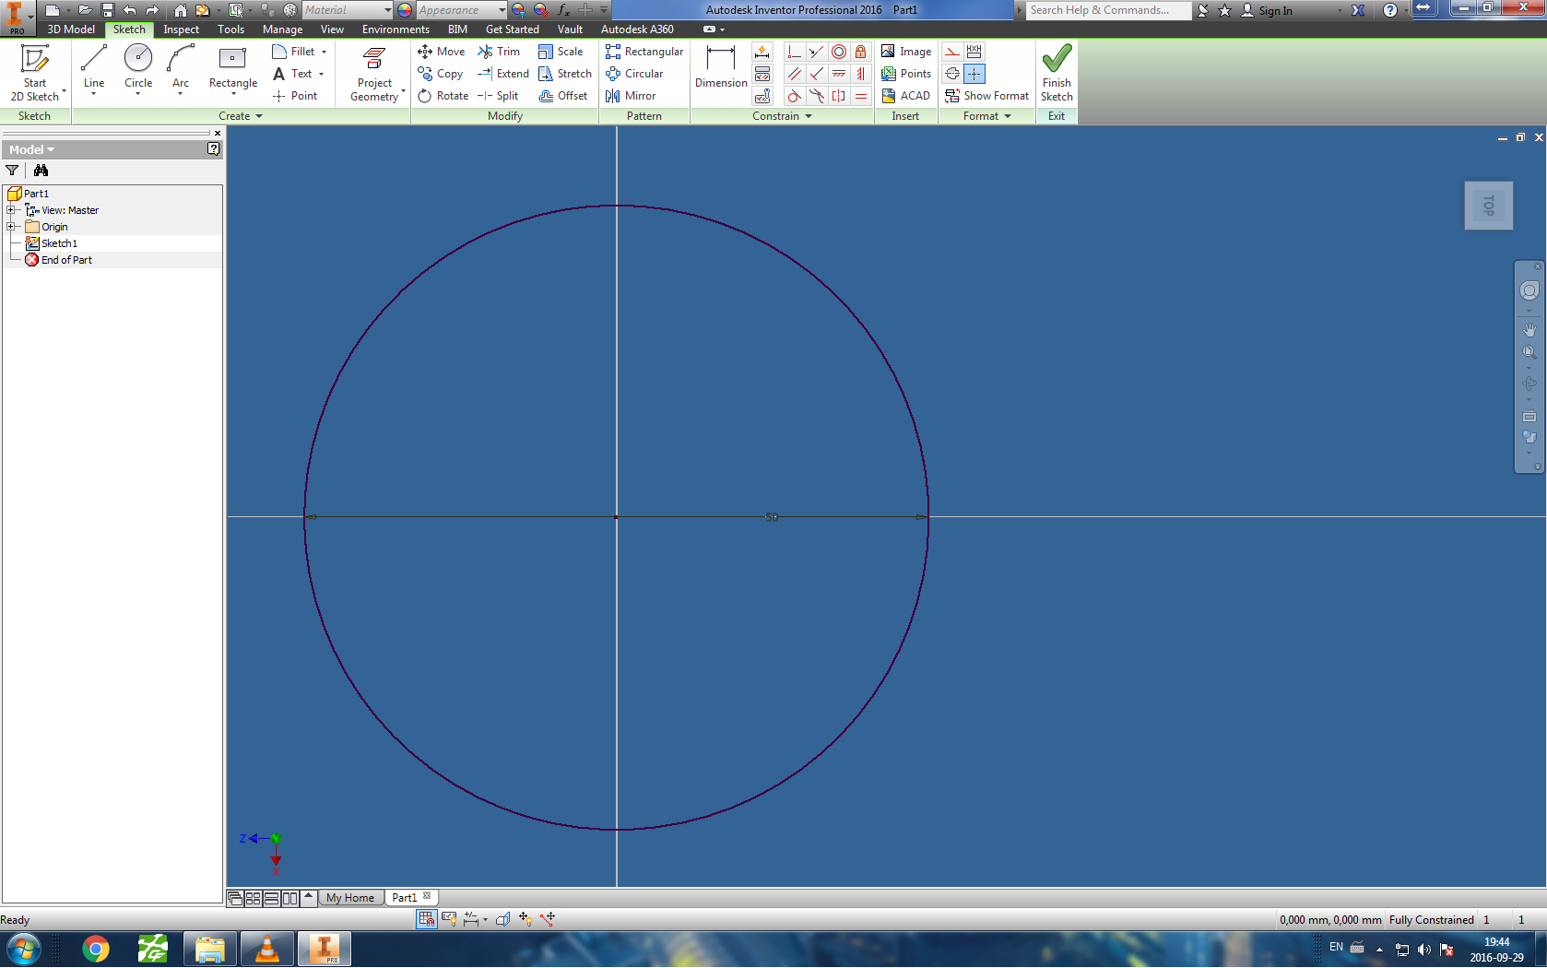Viewport: 1547px width, 968px height.
Task: Click the Show Constraints icon
Action: pos(762,74)
